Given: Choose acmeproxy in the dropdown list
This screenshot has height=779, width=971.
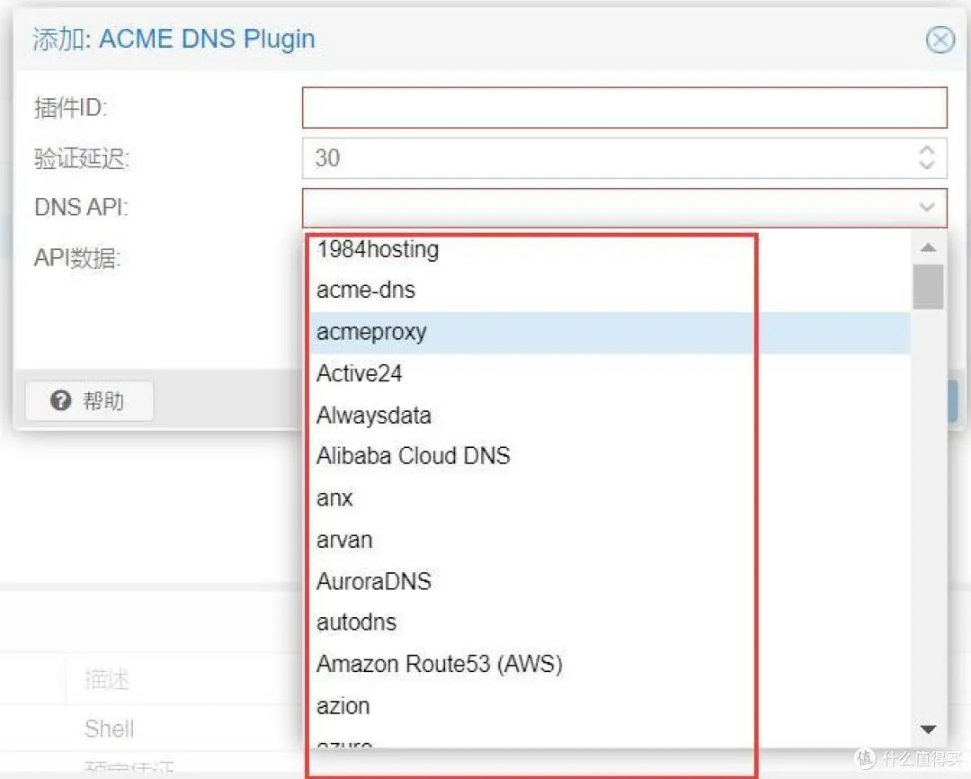Looking at the screenshot, I should click(371, 332).
